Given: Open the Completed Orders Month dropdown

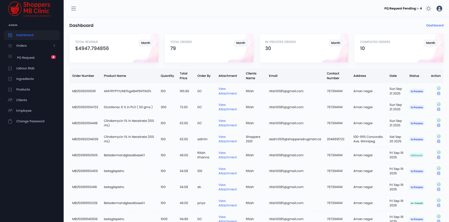Looking at the screenshot, I should (430, 43).
